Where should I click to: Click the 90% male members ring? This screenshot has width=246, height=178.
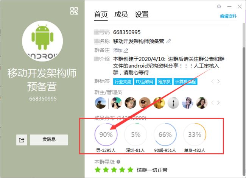106,134
